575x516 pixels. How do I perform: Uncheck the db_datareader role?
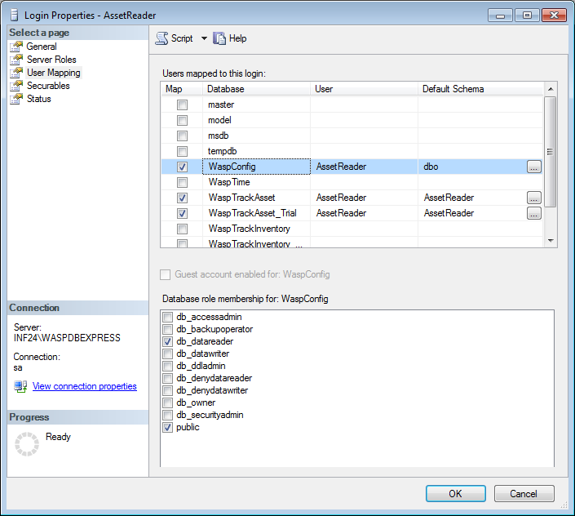tap(167, 341)
